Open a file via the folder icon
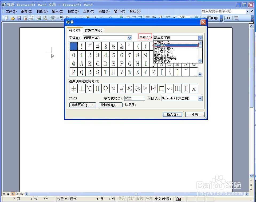Viewport: 256px width, 202px height. (x=13, y=18)
